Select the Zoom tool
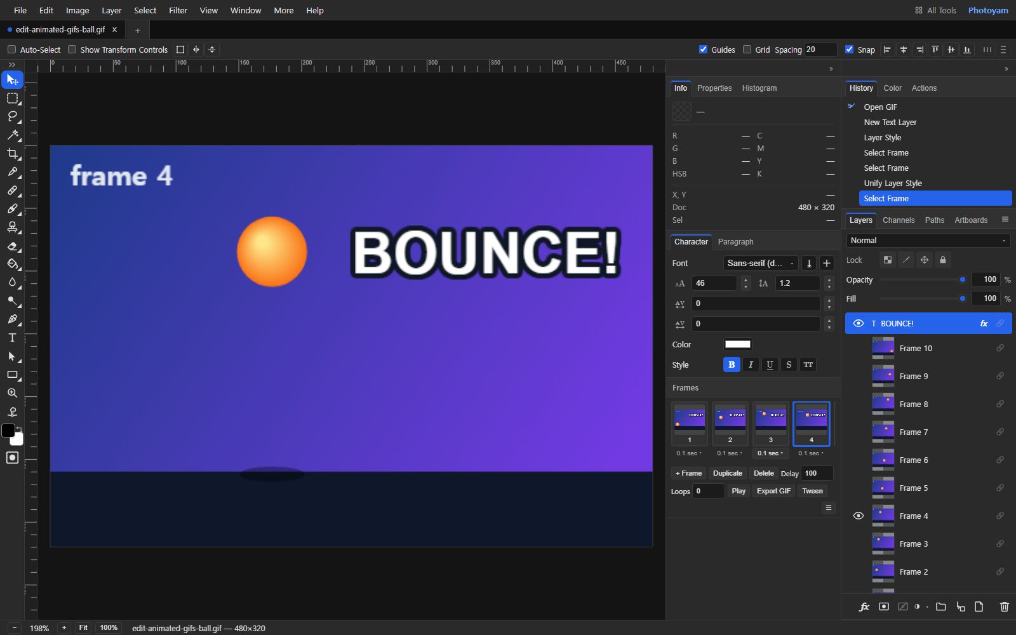 point(12,393)
